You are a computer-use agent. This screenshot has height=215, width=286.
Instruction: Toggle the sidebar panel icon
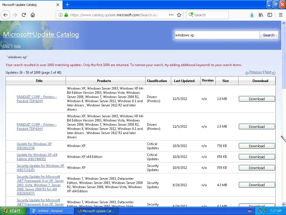tap(270, 15)
